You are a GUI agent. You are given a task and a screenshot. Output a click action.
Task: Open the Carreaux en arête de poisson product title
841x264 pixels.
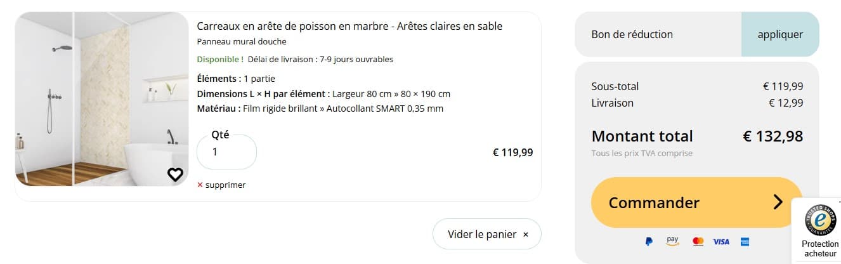click(x=349, y=26)
